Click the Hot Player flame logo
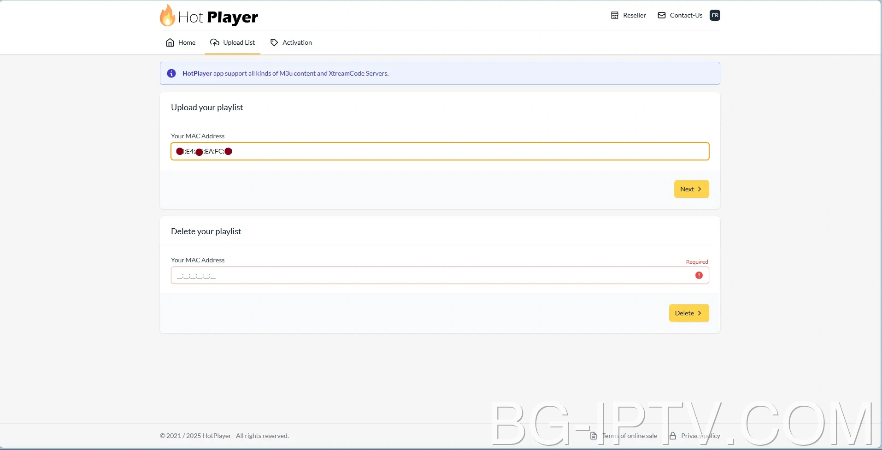Screen dimensions: 882x450 point(209,16)
